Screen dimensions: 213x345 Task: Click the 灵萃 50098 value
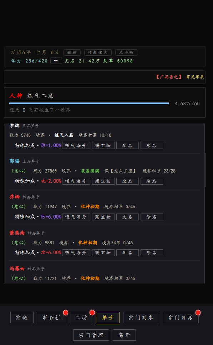pyautogui.click(x=118, y=61)
